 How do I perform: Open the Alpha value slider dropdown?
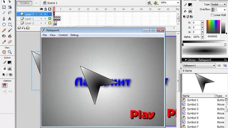[x=202, y=37]
